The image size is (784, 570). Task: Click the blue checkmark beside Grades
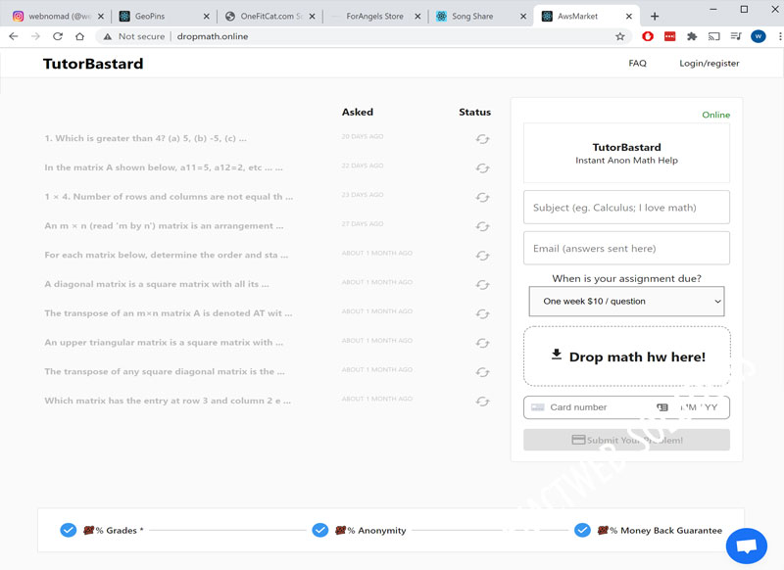pos(69,530)
